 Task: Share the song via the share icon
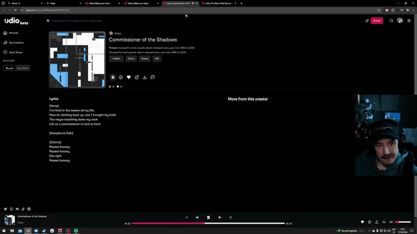137,77
